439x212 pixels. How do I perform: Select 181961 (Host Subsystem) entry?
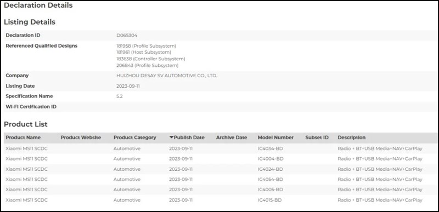(x=144, y=52)
